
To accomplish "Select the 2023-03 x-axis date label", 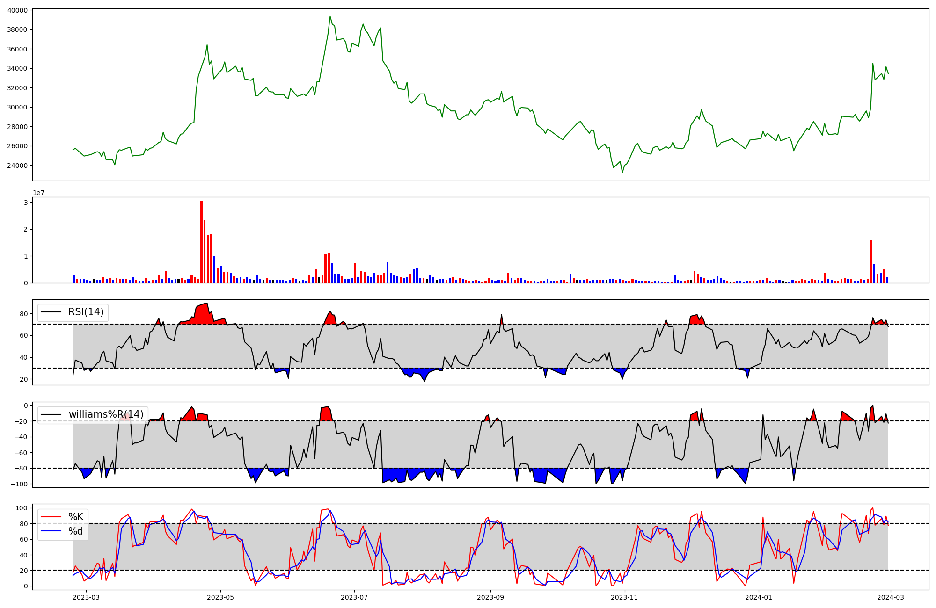I will [x=86, y=597].
